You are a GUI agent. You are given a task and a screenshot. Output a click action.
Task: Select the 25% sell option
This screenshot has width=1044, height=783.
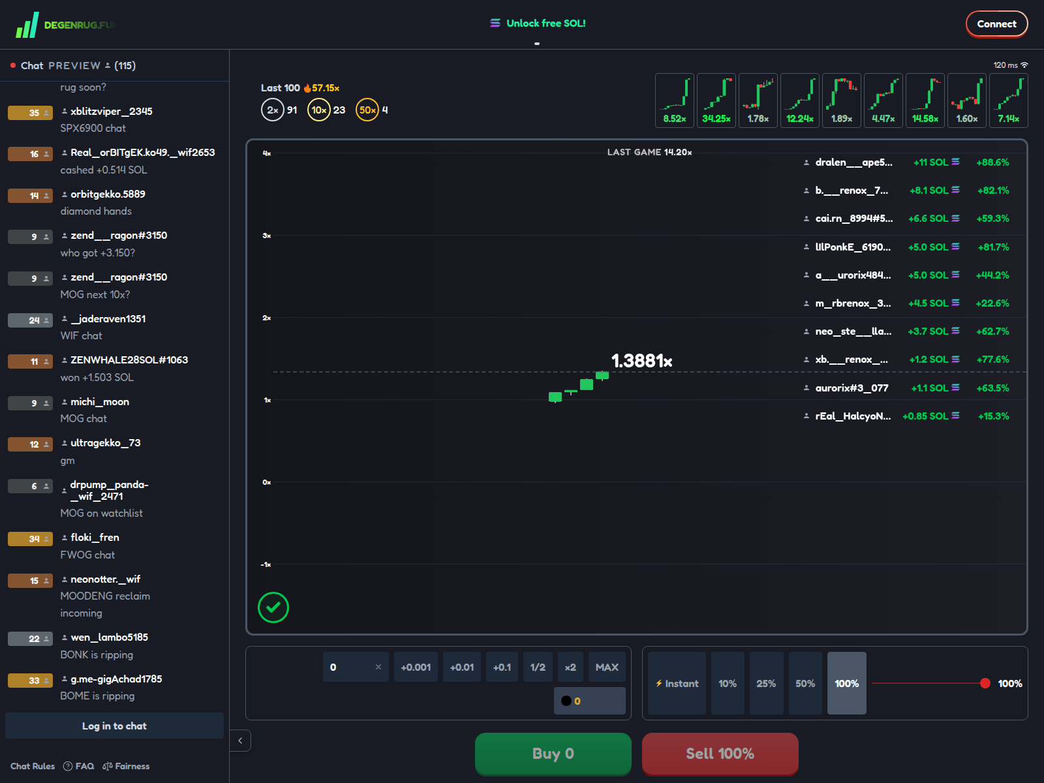766,683
